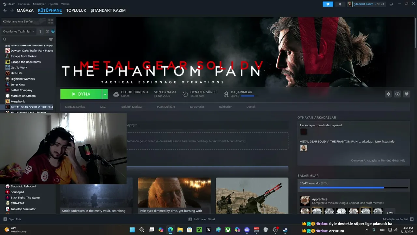Open the Yardım menu
Viewport: 417px width, 235px height.
(x=65, y=4)
